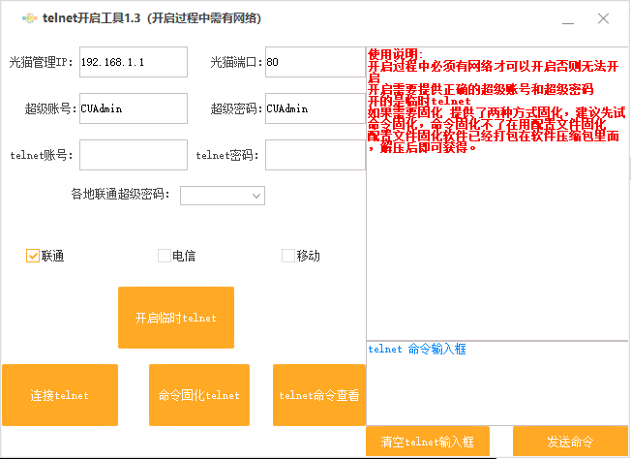Viewport: 631px width, 459px height.
Task: Click the 各地联通超级密码 label
Action: pyautogui.click(x=120, y=194)
